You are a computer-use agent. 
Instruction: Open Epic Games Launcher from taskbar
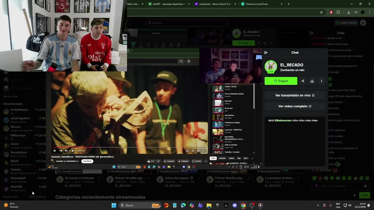click(217, 205)
